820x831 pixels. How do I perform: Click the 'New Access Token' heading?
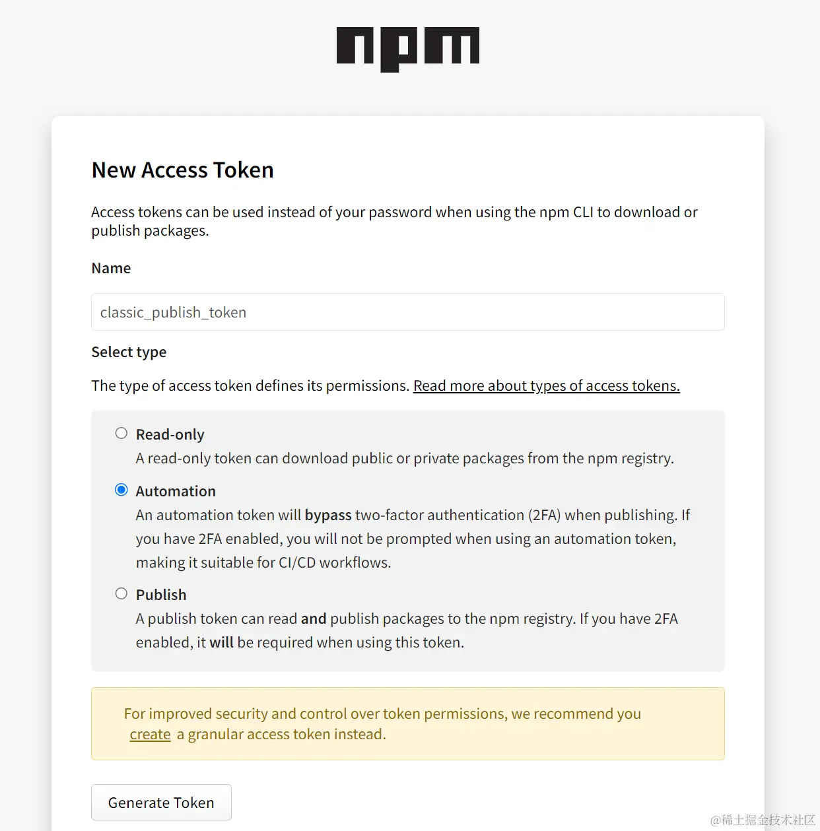point(182,170)
